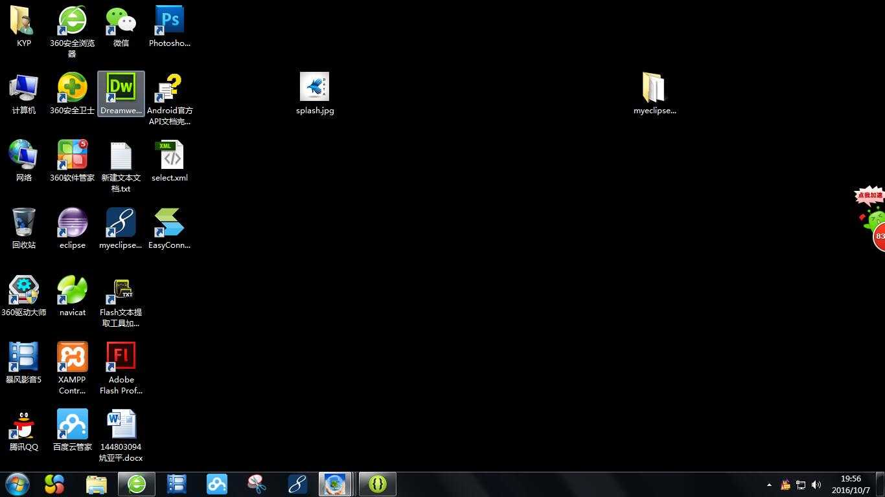This screenshot has width=885, height=497.
Task: Select the 新建文本文档.txt file
Action: [x=121, y=166]
